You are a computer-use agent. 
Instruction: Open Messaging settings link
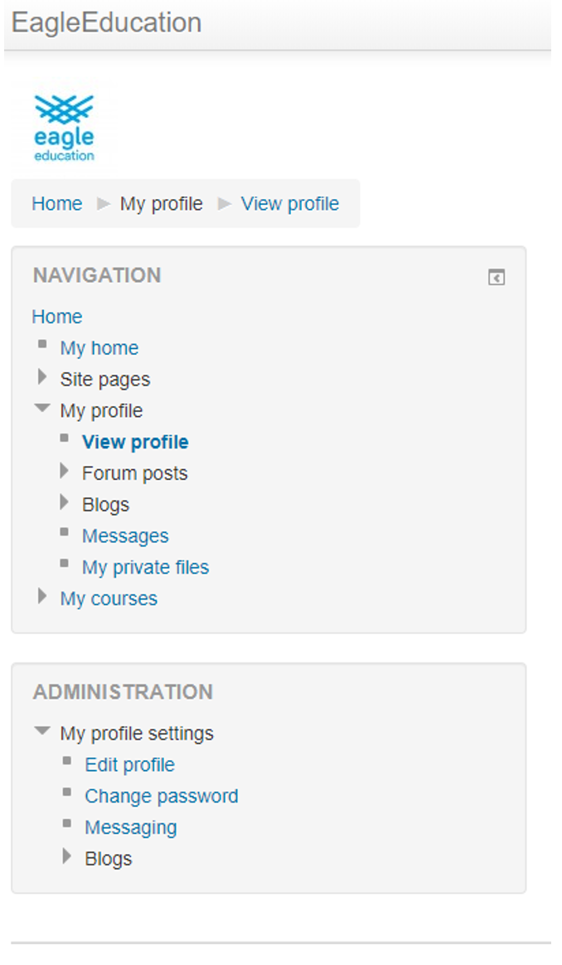click(x=131, y=827)
